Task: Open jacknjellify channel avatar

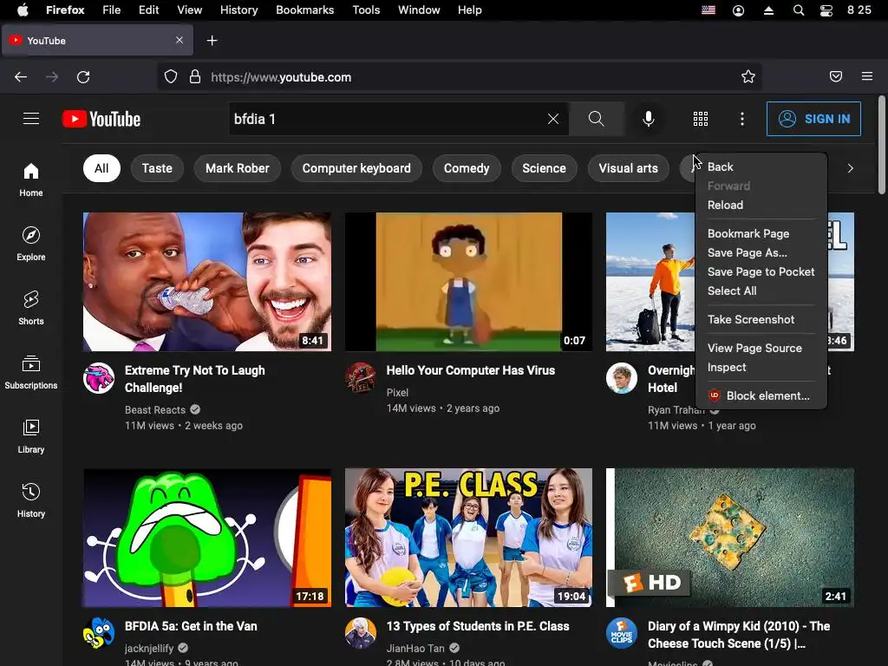Action: tap(99, 633)
